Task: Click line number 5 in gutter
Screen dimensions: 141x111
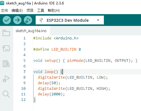Action: click(24, 61)
